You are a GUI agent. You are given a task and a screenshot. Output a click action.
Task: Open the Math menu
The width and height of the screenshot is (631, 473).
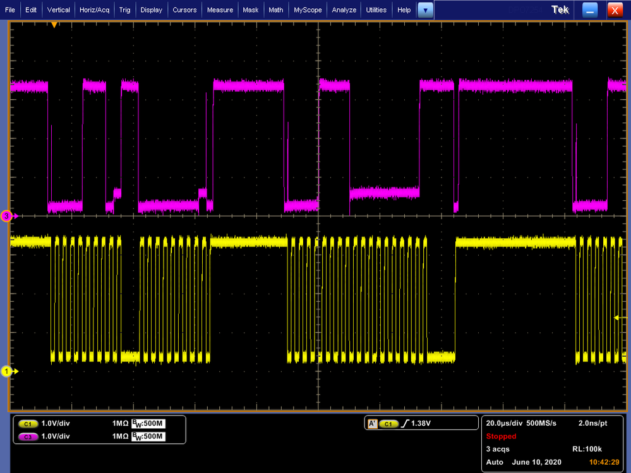(x=275, y=9)
